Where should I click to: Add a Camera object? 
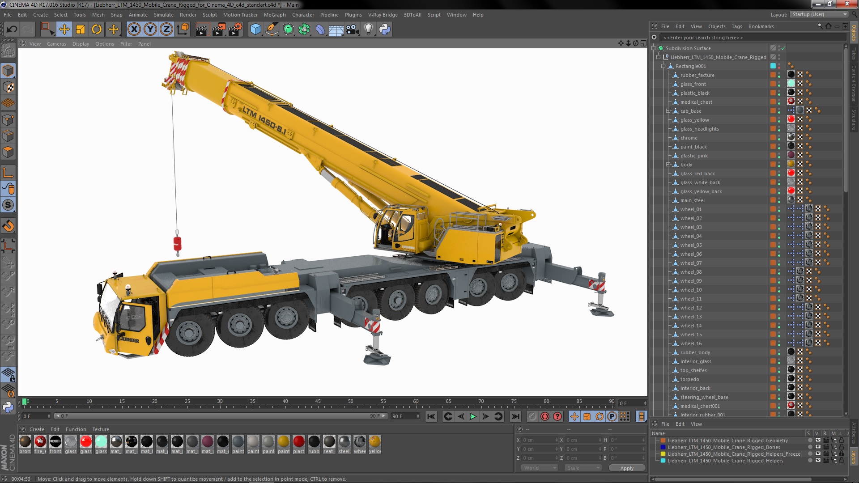pos(353,30)
